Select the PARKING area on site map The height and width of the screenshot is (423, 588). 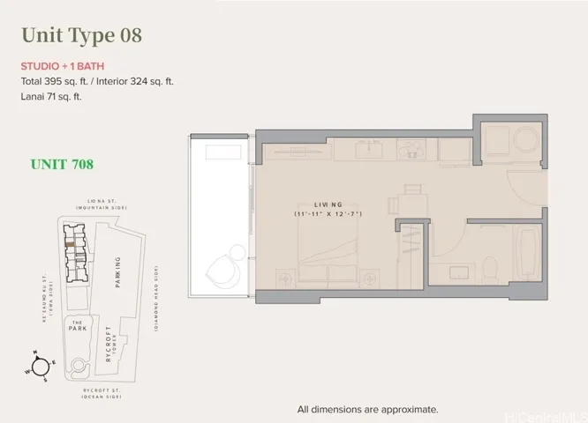coord(117,272)
